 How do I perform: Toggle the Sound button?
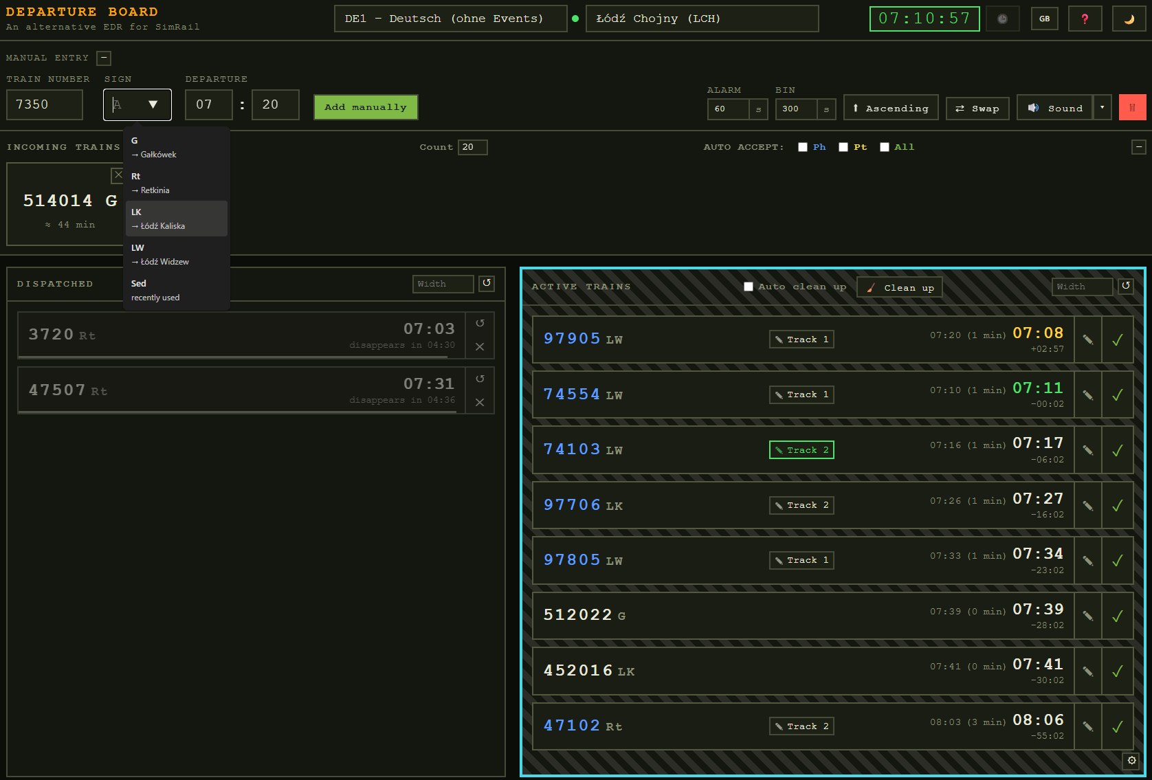(x=1055, y=108)
